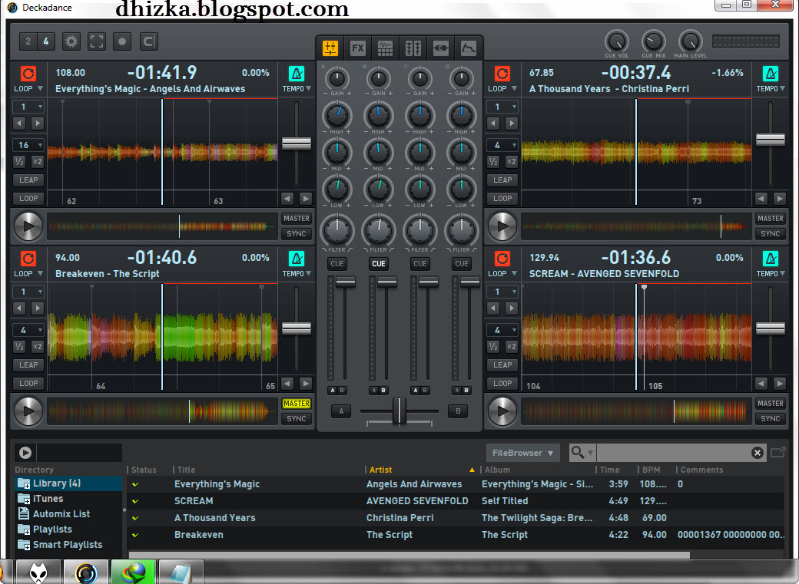Viewport: 799px width, 584px height.
Task: Play the Everything's Magic deck
Action: [28, 226]
